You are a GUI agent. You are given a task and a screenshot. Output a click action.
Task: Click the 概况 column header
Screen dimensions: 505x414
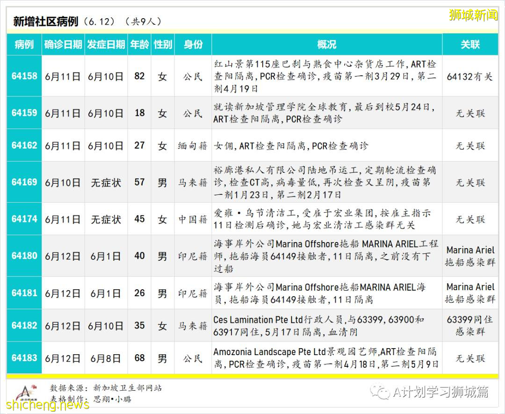327,44
